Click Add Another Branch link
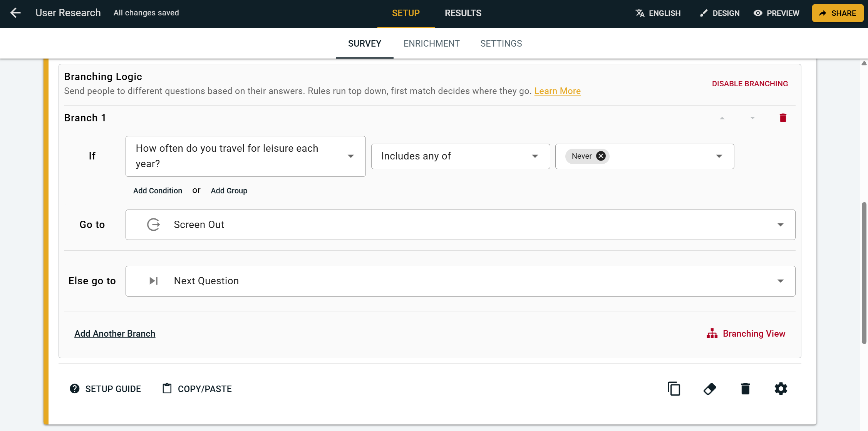The height and width of the screenshot is (431, 868). (x=115, y=334)
